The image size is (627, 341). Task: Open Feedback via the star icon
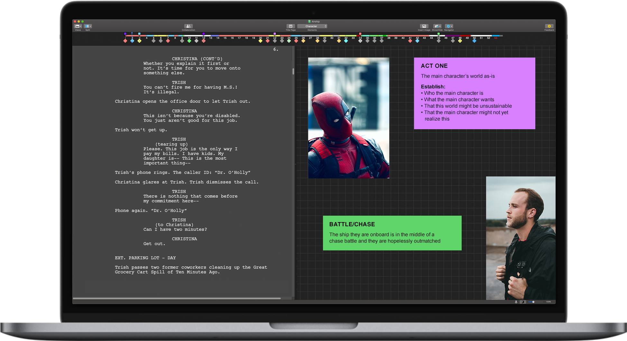[x=549, y=26]
